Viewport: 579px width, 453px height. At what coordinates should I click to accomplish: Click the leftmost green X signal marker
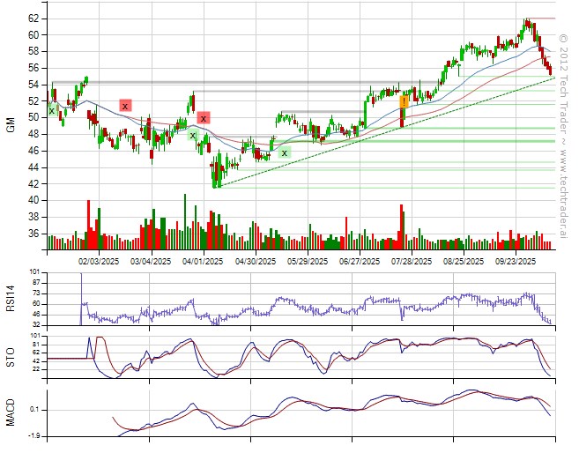click(x=53, y=110)
